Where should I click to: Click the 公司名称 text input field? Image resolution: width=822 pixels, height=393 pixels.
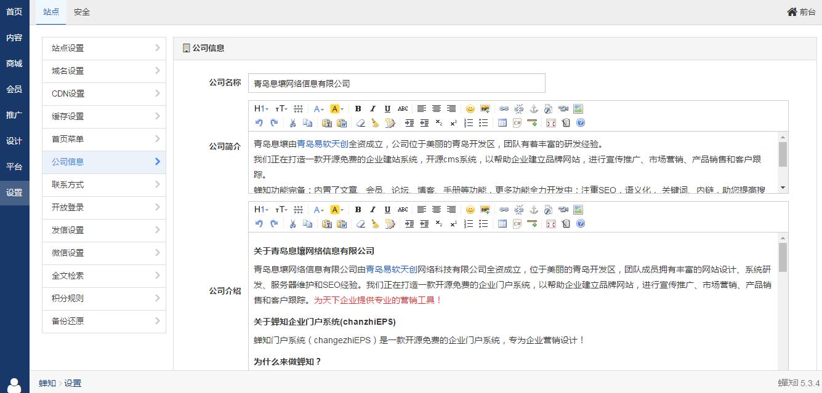tap(397, 83)
